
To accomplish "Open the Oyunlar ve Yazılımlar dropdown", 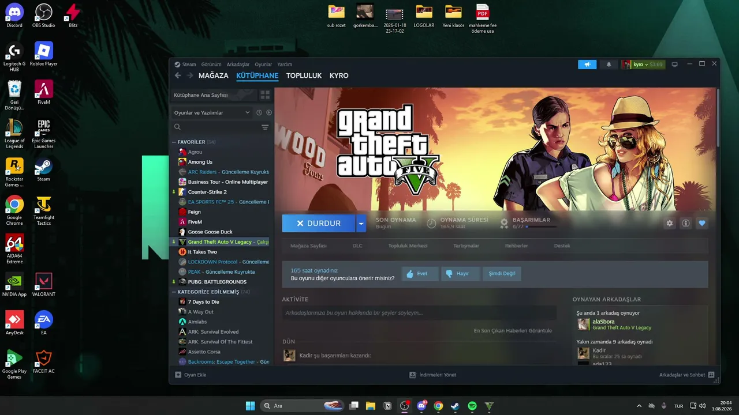I will pyautogui.click(x=212, y=113).
